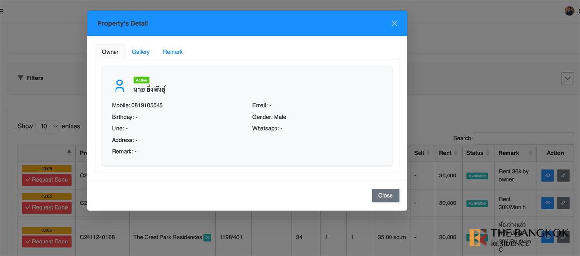Switch to the Gallery tab
580x256 pixels.
[x=141, y=52]
